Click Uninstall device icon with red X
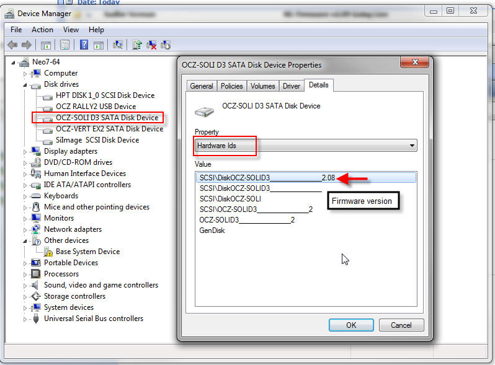Screen dimensions: 495x365 pyautogui.click(x=151, y=45)
